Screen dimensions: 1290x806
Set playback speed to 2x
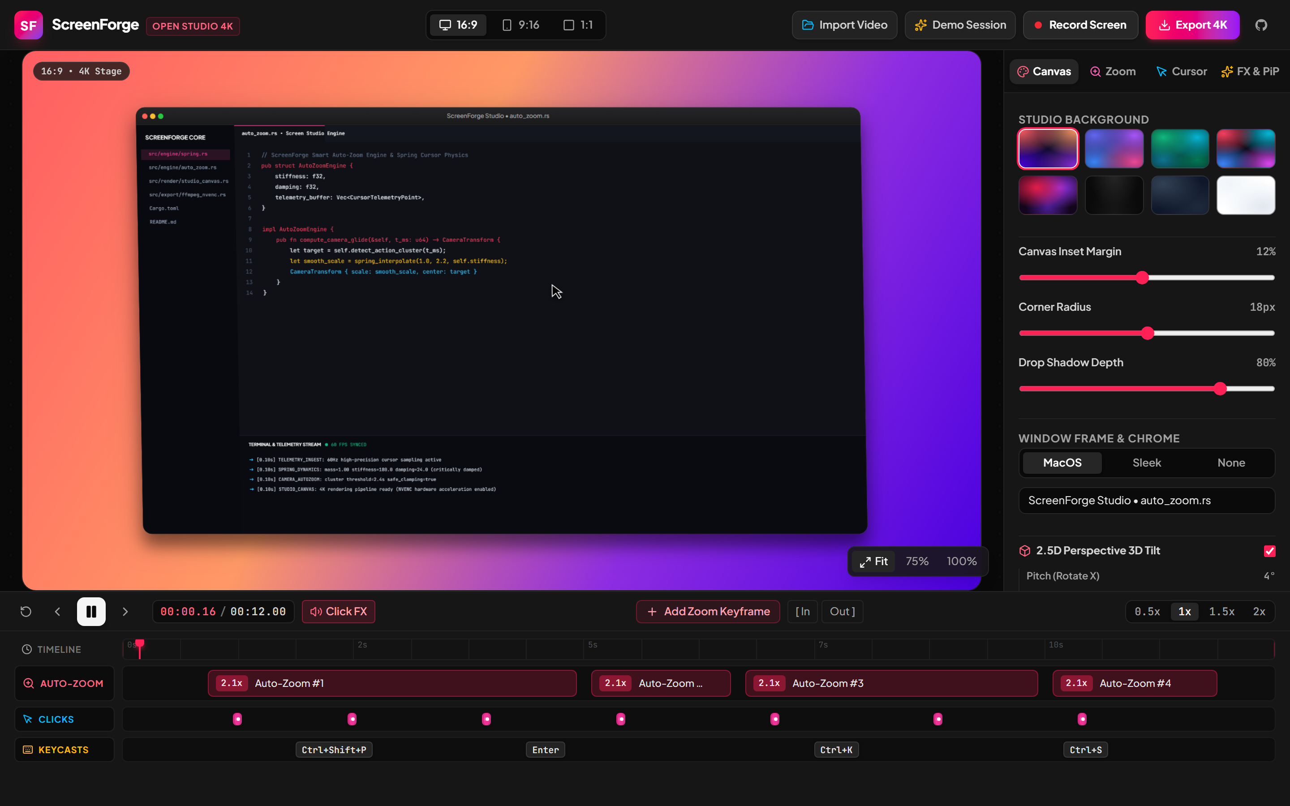pos(1259,611)
